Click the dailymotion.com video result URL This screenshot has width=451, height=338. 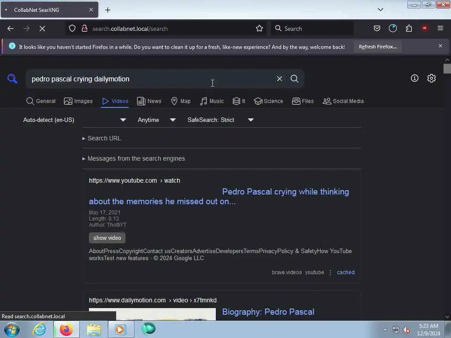[x=153, y=300]
